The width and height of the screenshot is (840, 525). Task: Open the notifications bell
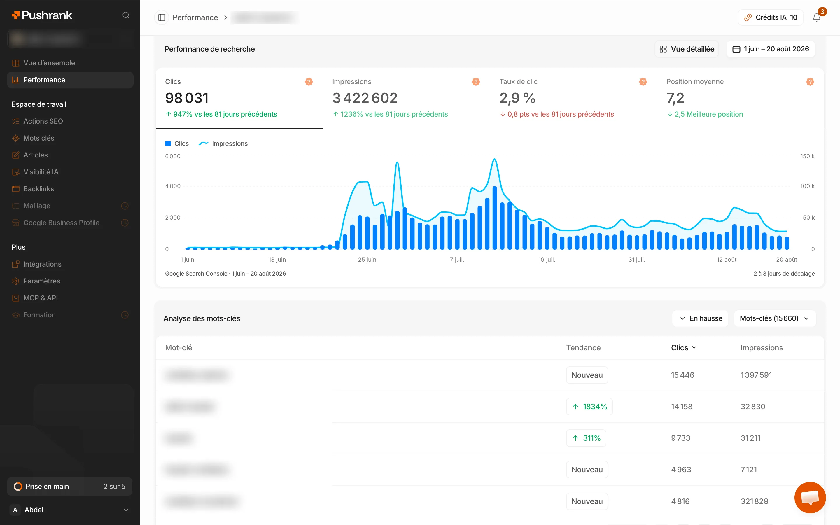816,17
